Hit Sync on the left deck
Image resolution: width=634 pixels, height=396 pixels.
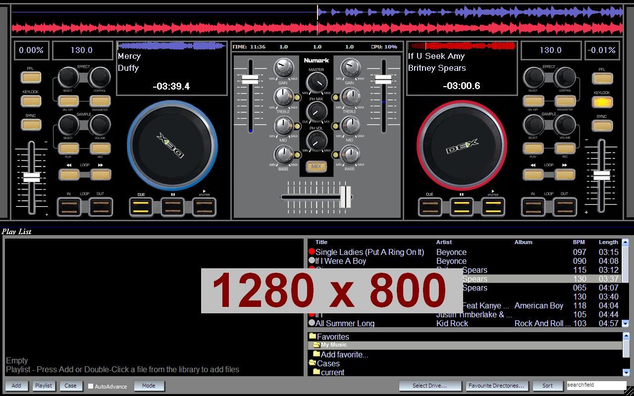pyautogui.click(x=31, y=125)
